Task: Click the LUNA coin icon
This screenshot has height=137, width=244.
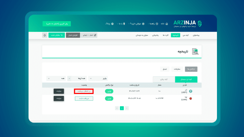Action: (191, 99)
